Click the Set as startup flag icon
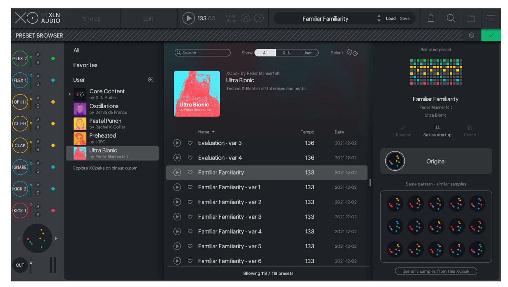Screen dimensions: 508x287 pos(437,128)
